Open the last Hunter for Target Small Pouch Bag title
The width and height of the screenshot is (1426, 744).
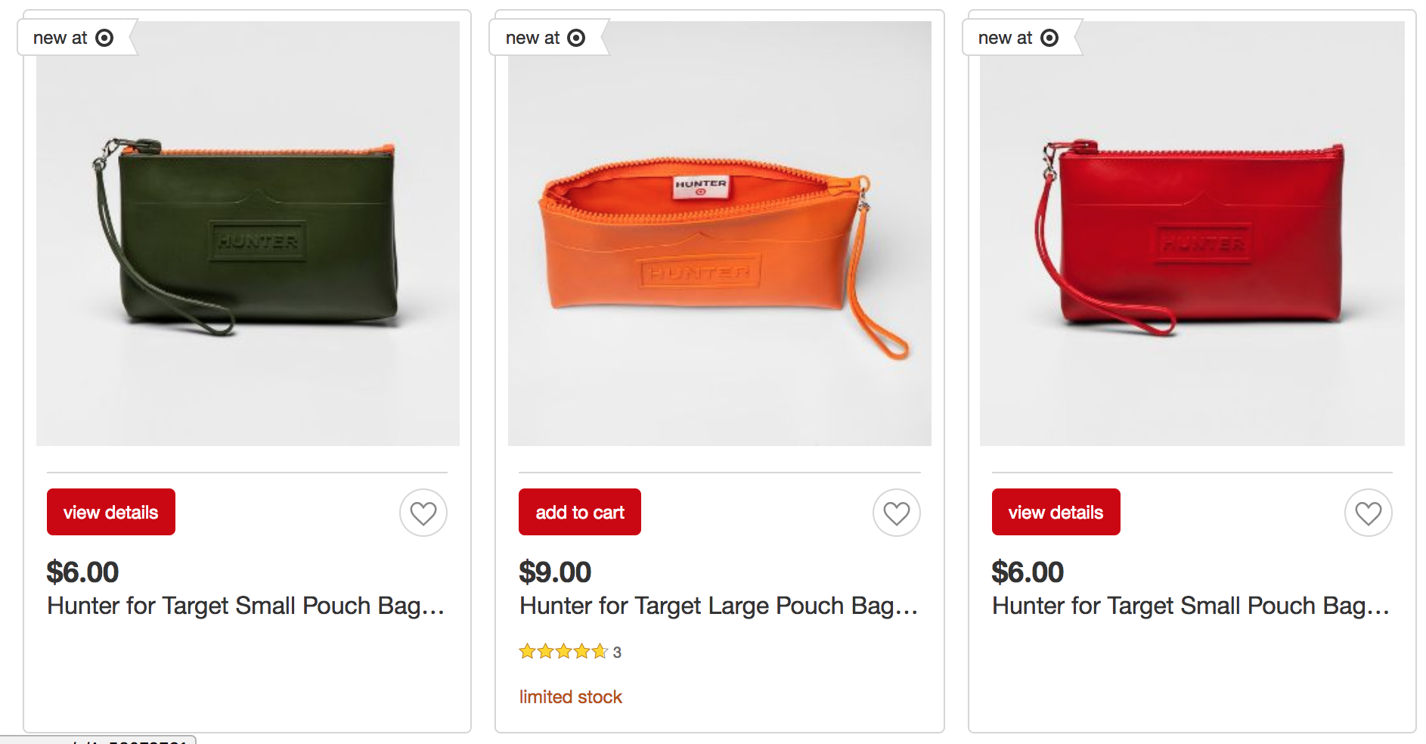click(x=1191, y=606)
